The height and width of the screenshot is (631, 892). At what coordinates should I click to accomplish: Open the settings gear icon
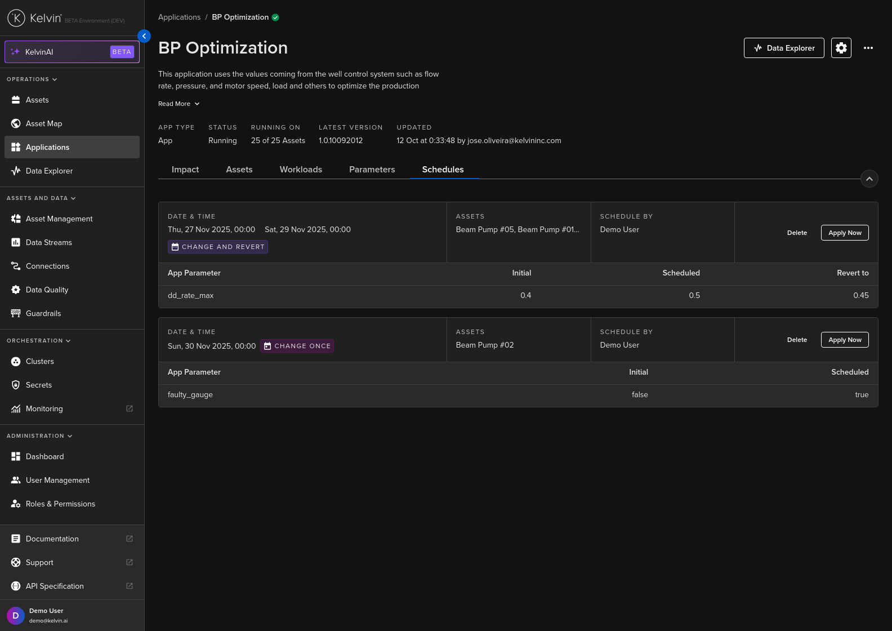coord(841,48)
